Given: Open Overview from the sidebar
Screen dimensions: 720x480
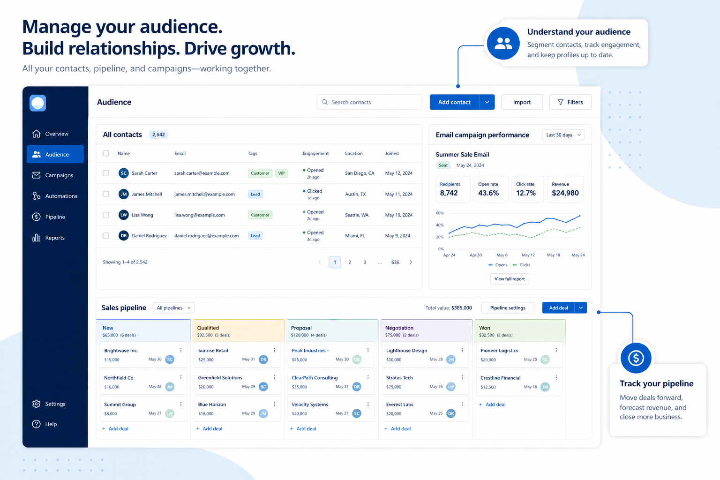Looking at the screenshot, I should click(55, 134).
